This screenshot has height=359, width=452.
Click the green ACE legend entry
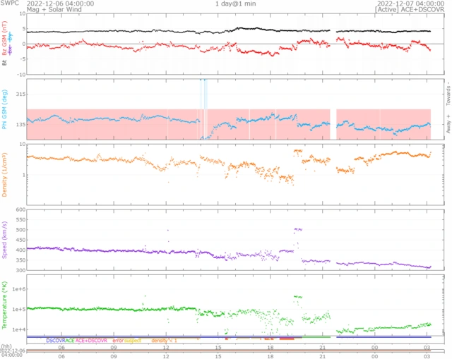(70, 341)
